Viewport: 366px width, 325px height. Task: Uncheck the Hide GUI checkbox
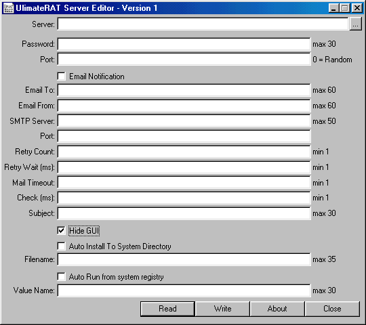click(62, 231)
